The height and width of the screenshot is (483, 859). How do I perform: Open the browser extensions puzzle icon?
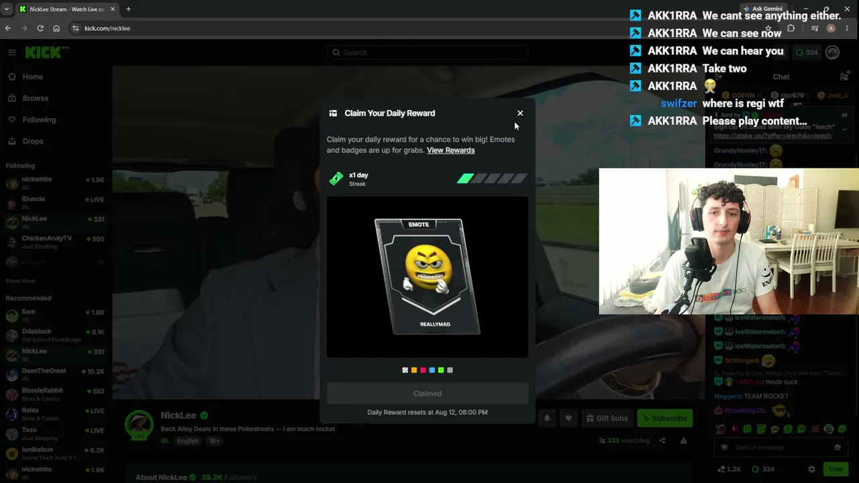[791, 28]
